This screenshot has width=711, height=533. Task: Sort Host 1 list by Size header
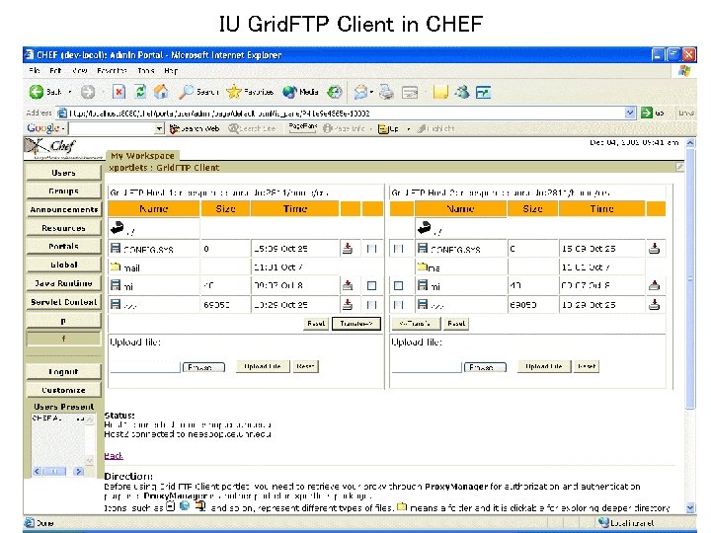225,209
